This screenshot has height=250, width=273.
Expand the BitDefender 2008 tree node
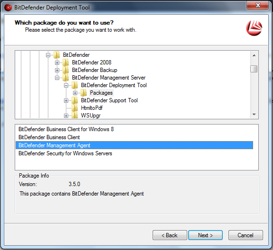tap(57, 62)
